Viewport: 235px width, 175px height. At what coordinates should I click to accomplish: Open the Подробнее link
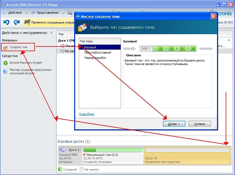[x=86, y=114]
